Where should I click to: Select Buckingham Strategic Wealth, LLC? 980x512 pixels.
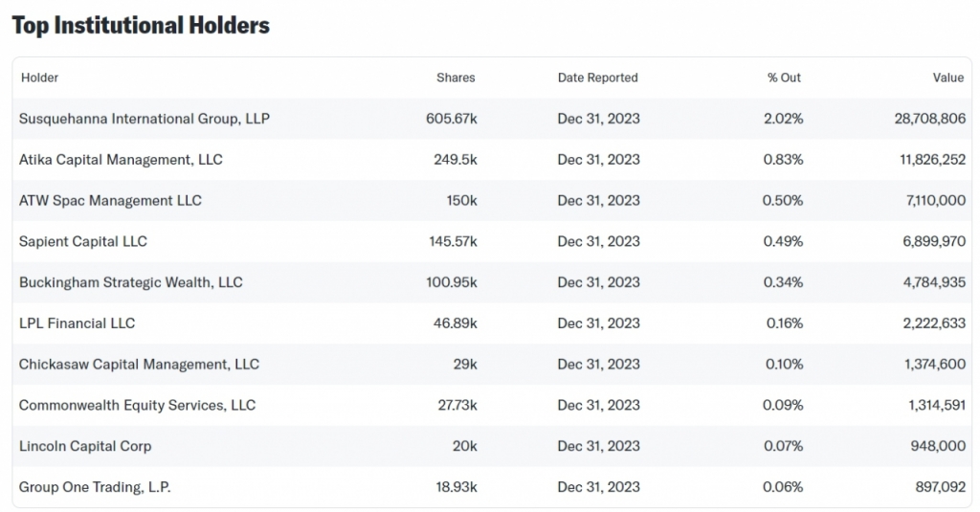pyautogui.click(x=131, y=282)
